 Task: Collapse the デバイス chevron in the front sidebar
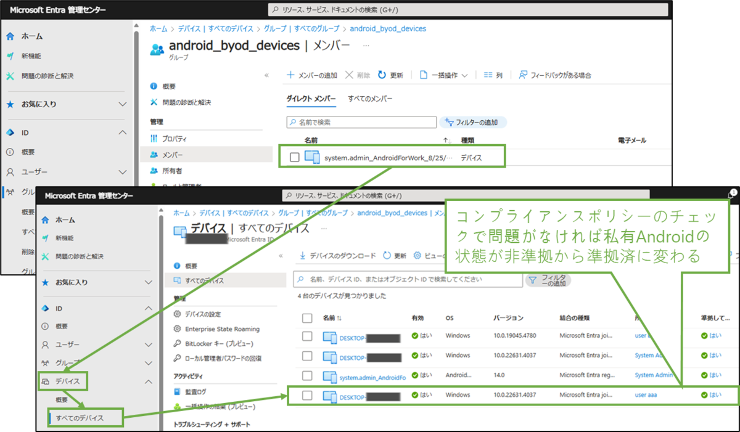[x=148, y=381]
